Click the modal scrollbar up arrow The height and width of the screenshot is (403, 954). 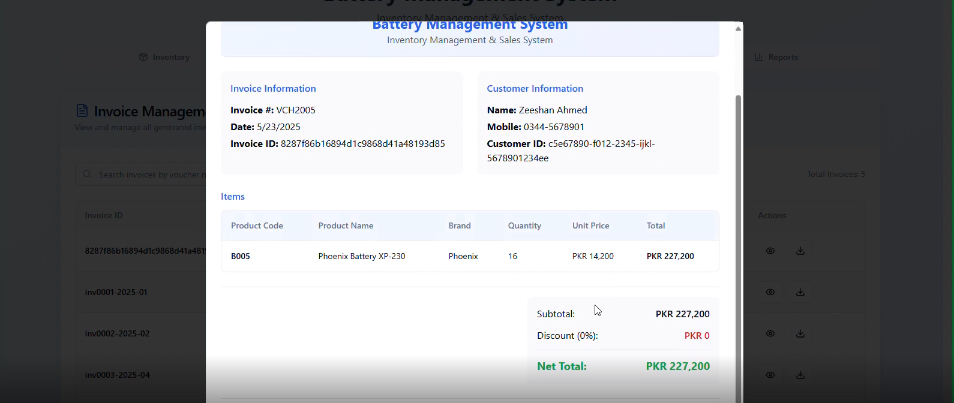pyautogui.click(x=739, y=28)
